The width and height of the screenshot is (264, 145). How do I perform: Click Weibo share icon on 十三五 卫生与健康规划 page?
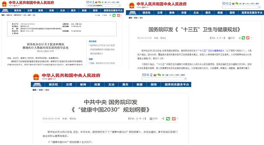click(249, 38)
